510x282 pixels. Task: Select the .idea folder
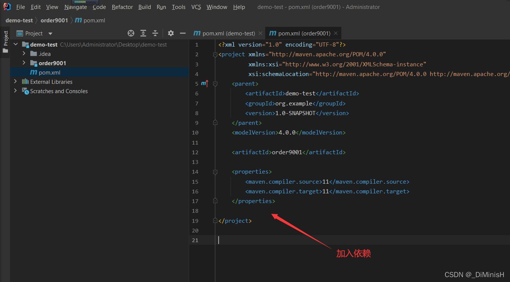tap(44, 54)
